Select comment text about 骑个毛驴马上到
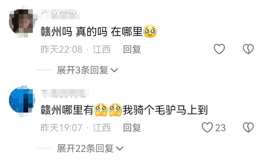This screenshot has width=275, height=163. pos(165,110)
